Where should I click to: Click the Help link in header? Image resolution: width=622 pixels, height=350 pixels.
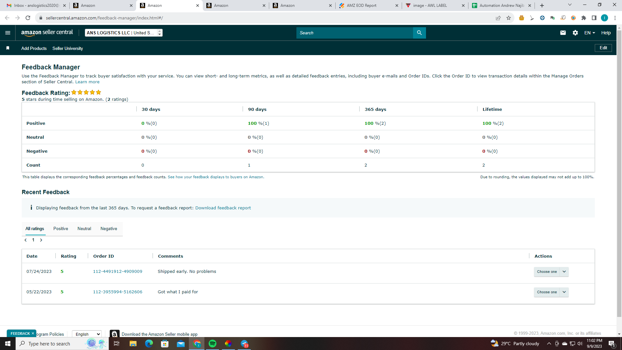[x=606, y=33]
